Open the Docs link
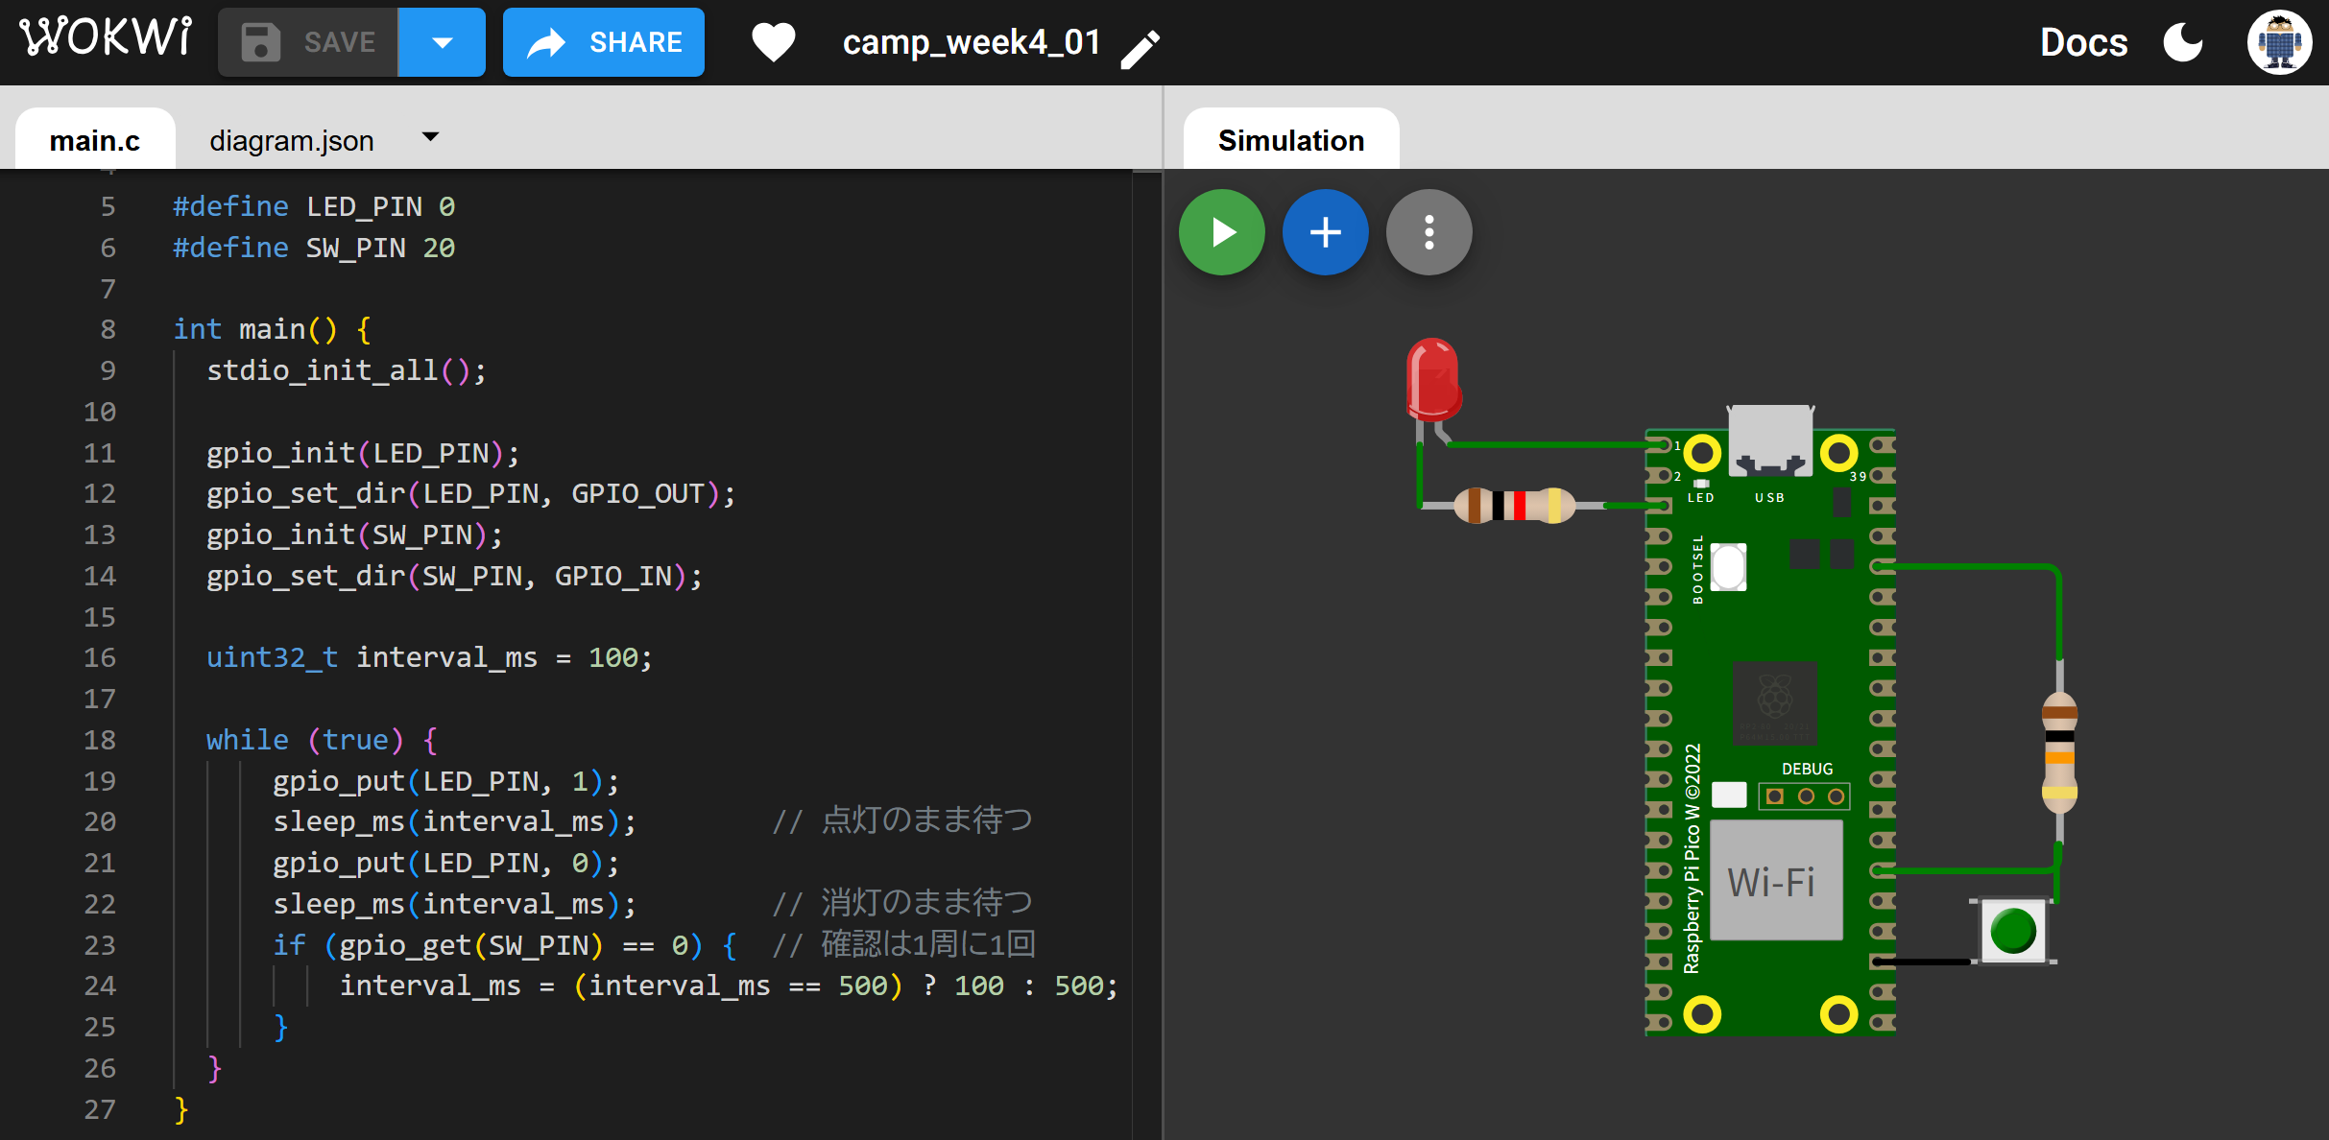Screen dimensions: 2329x1140 pyautogui.click(x=2083, y=42)
